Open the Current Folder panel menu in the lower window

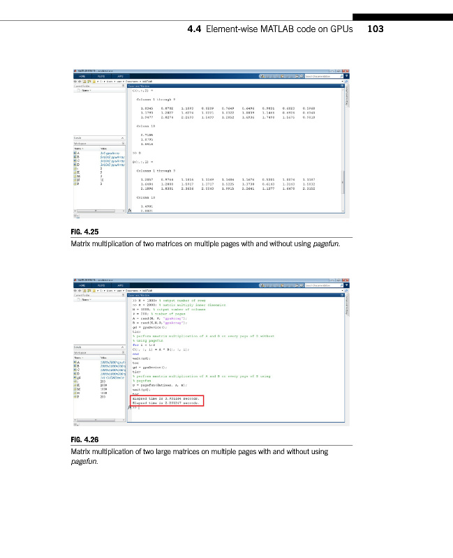tap(122, 296)
